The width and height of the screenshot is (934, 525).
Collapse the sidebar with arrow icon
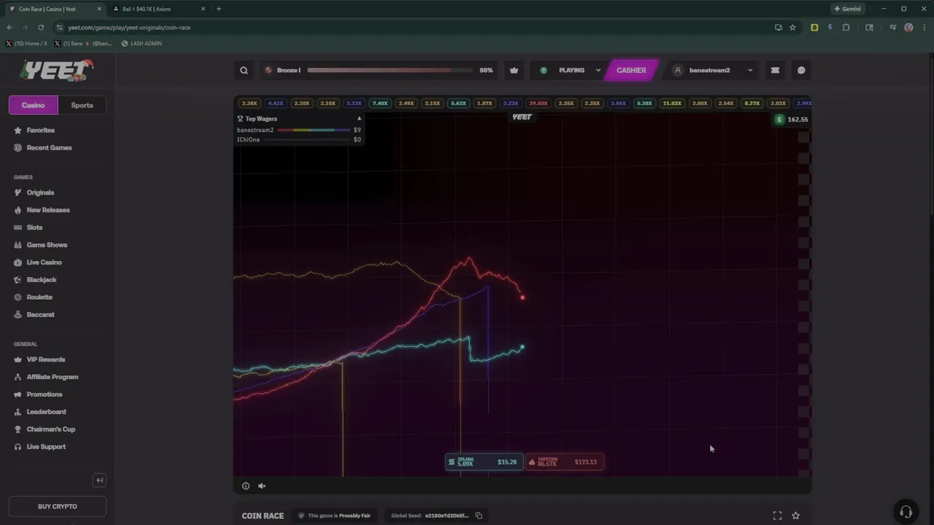pos(100,480)
